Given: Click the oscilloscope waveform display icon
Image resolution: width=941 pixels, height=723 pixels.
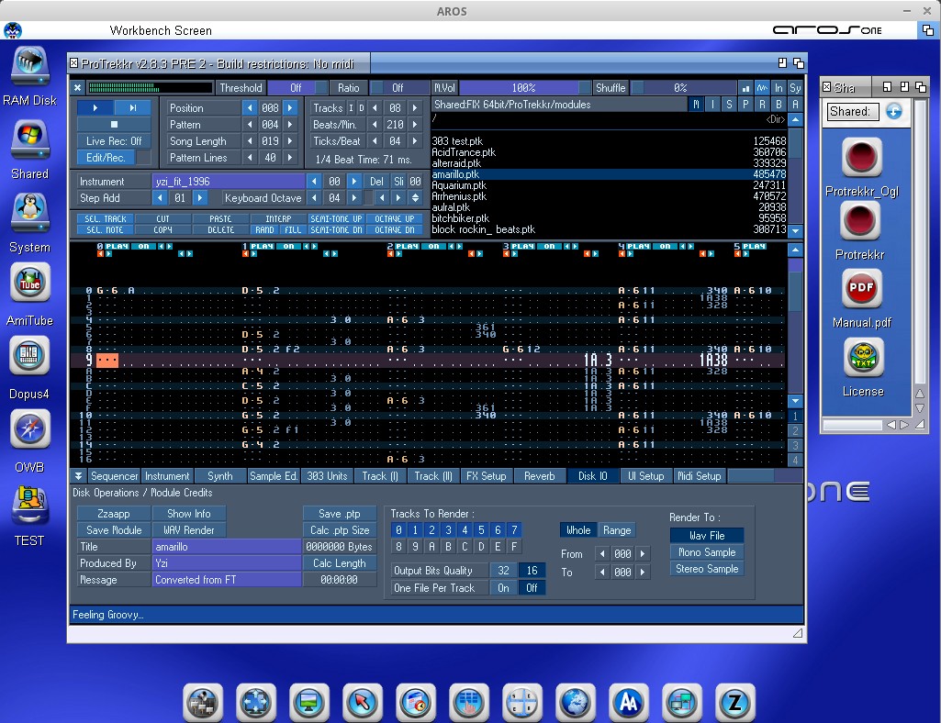Looking at the screenshot, I should point(762,88).
